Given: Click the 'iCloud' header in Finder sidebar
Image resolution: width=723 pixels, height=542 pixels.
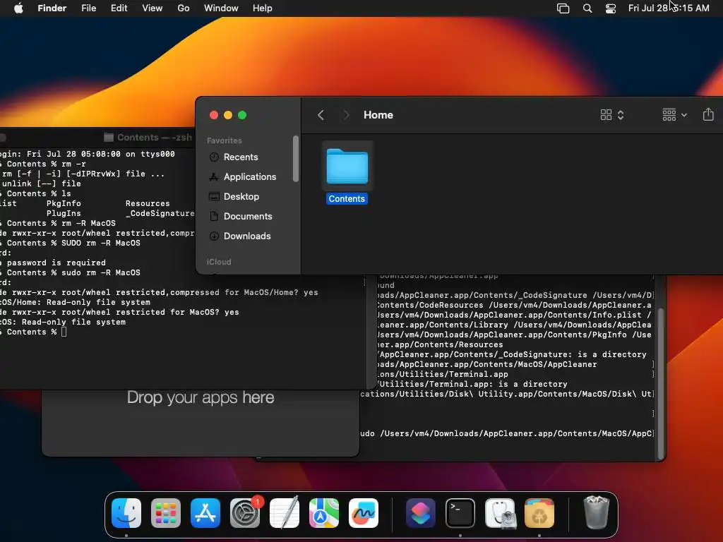Looking at the screenshot, I should [x=219, y=262].
